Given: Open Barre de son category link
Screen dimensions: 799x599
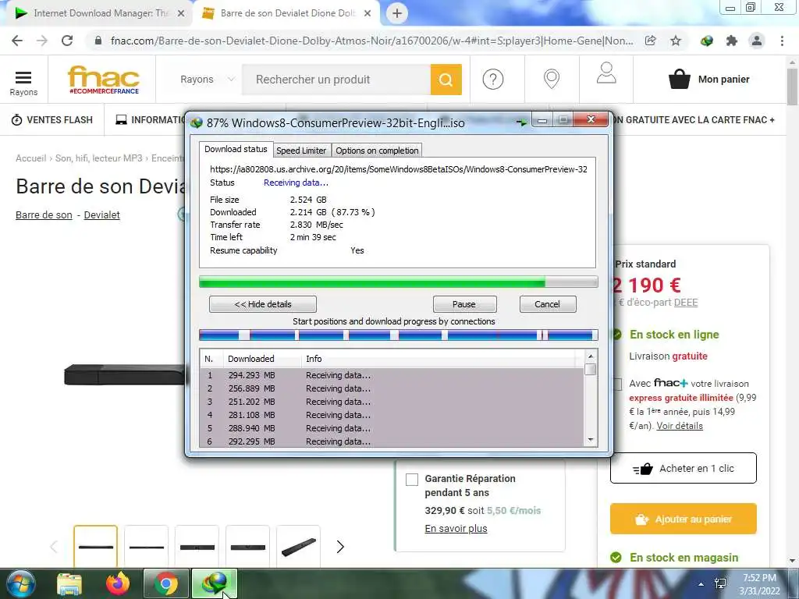Looking at the screenshot, I should 44,215.
